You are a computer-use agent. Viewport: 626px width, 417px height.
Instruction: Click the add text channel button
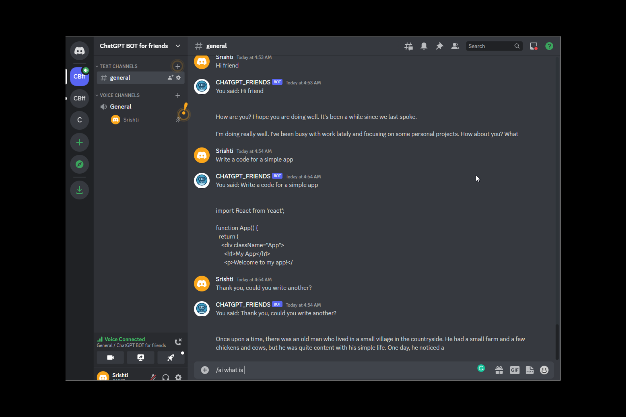point(178,66)
